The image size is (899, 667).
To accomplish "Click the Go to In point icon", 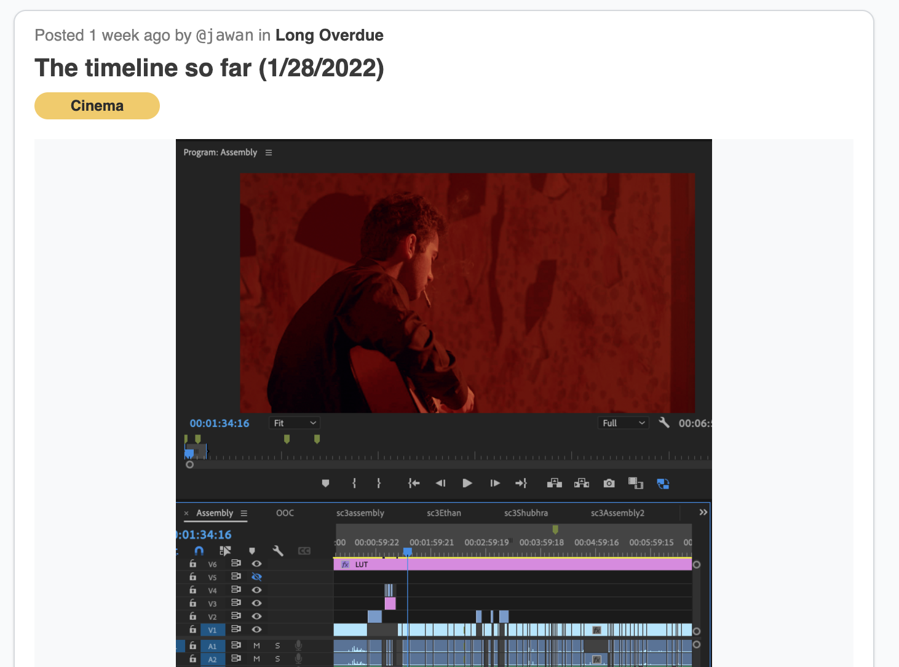I will pos(414,484).
